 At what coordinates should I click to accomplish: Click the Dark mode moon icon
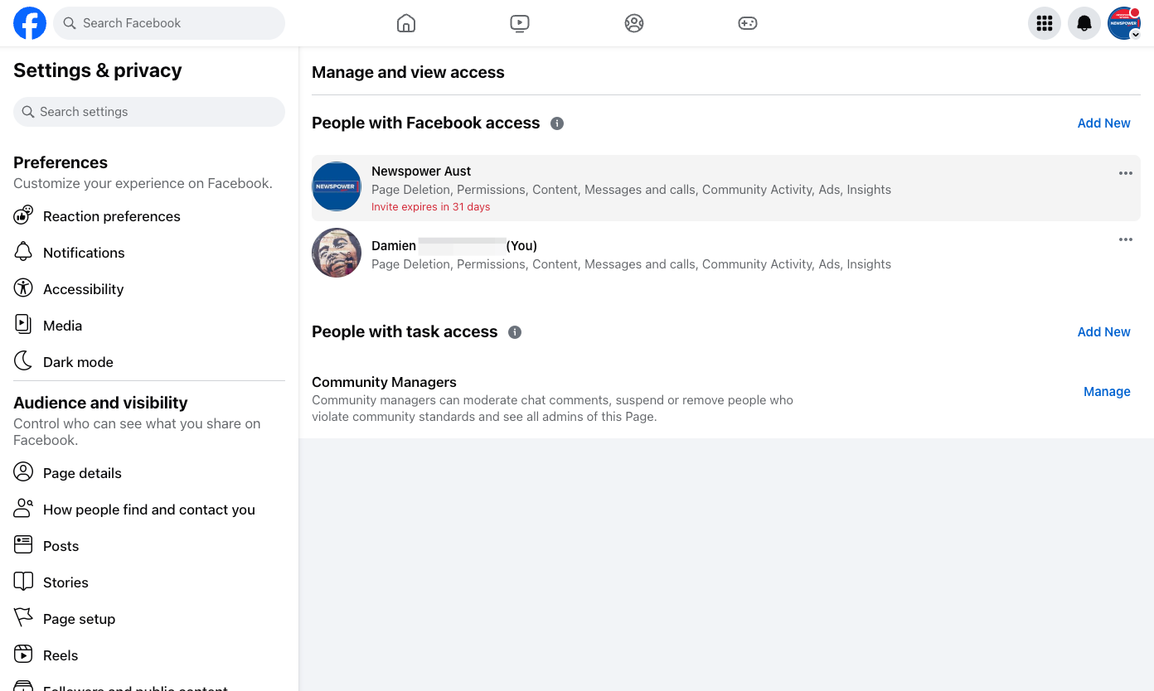(x=23, y=361)
